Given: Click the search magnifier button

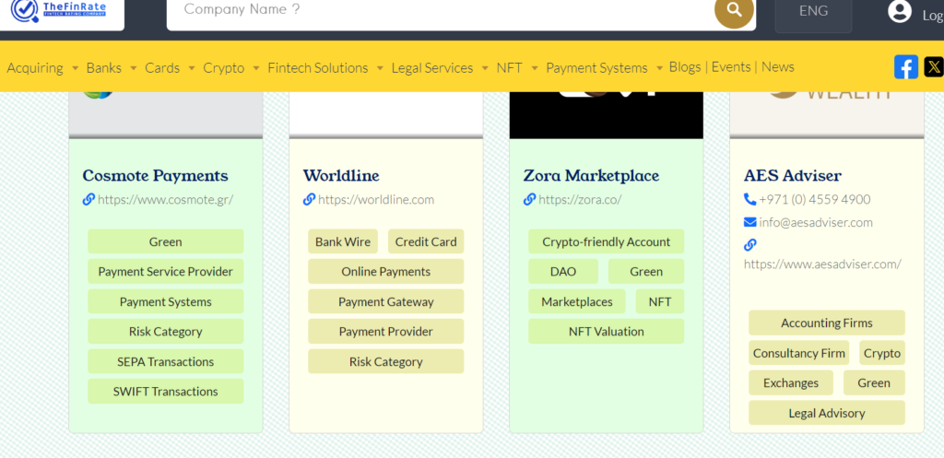Looking at the screenshot, I should [x=734, y=10].
